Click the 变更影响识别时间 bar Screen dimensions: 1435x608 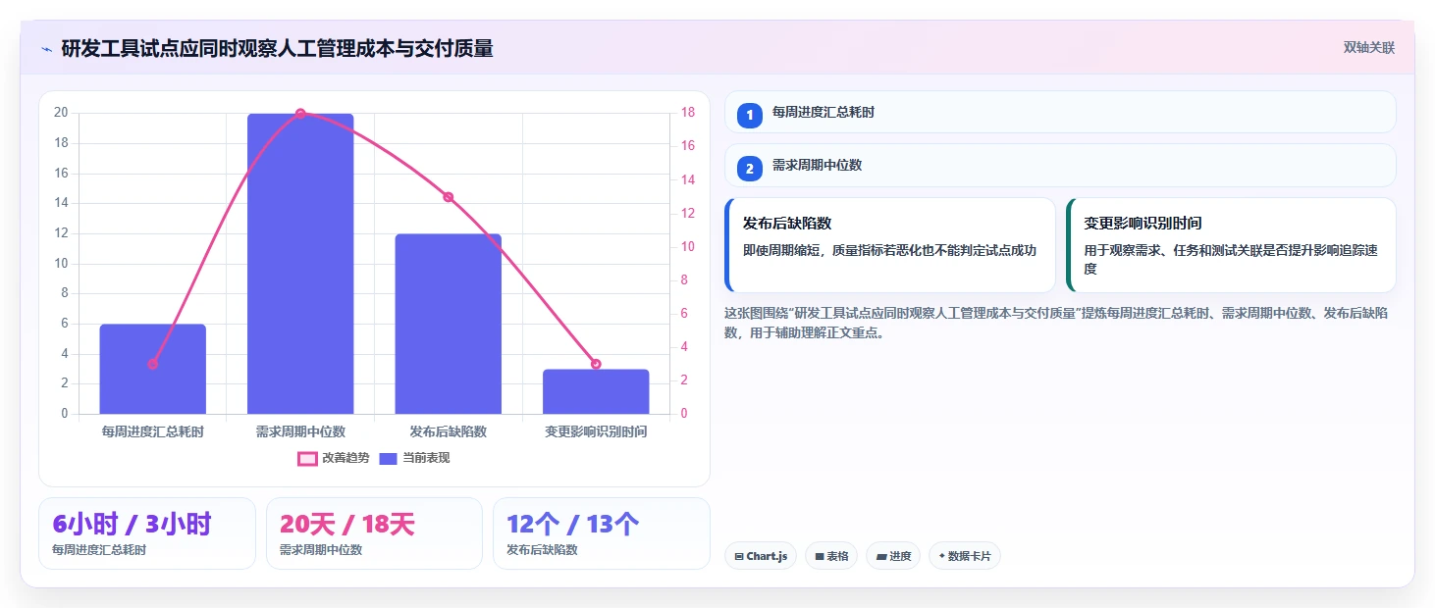[596, 391]
